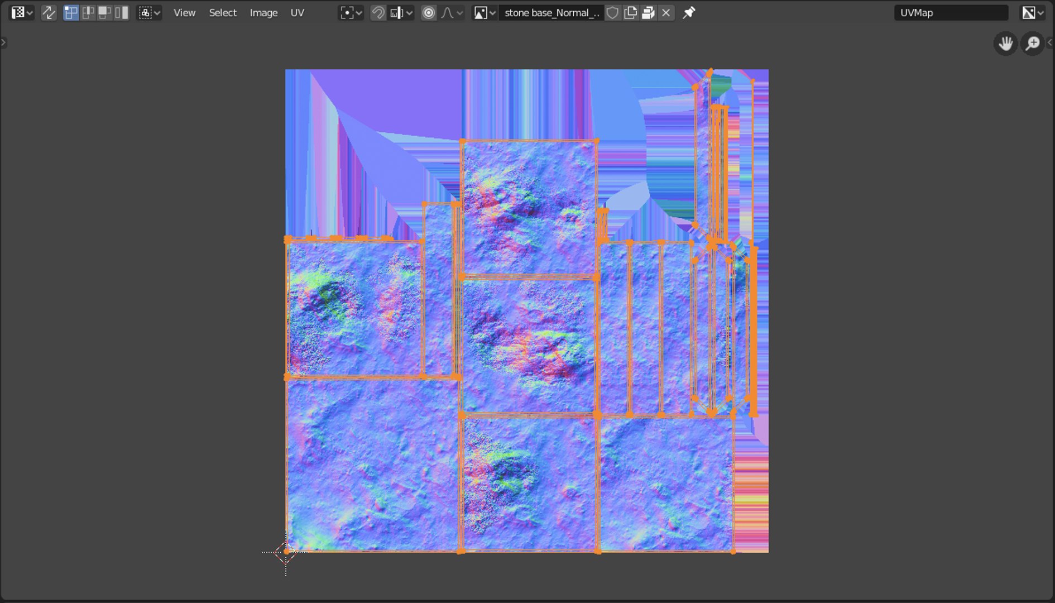The image size is (1055, 603).
Task: Click the stone base_Normal image name field
Action: 552,12
